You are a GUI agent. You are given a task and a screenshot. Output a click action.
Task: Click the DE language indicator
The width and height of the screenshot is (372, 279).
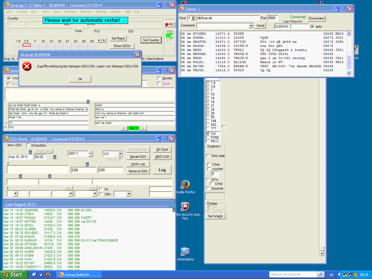tap(332, 275)
